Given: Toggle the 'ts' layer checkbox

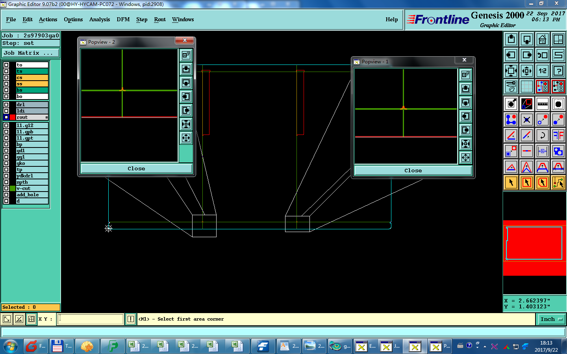Looking at the screenshot, I should tap(6, 71).
